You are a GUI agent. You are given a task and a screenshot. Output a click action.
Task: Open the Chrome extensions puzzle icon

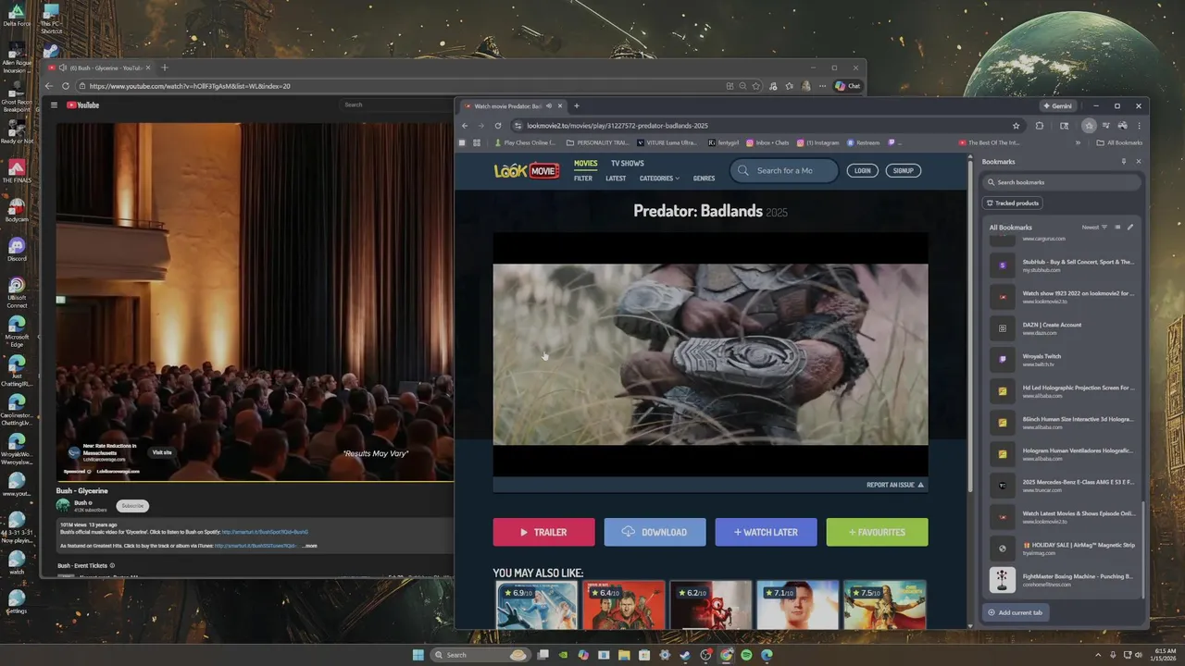point(1039,126)
